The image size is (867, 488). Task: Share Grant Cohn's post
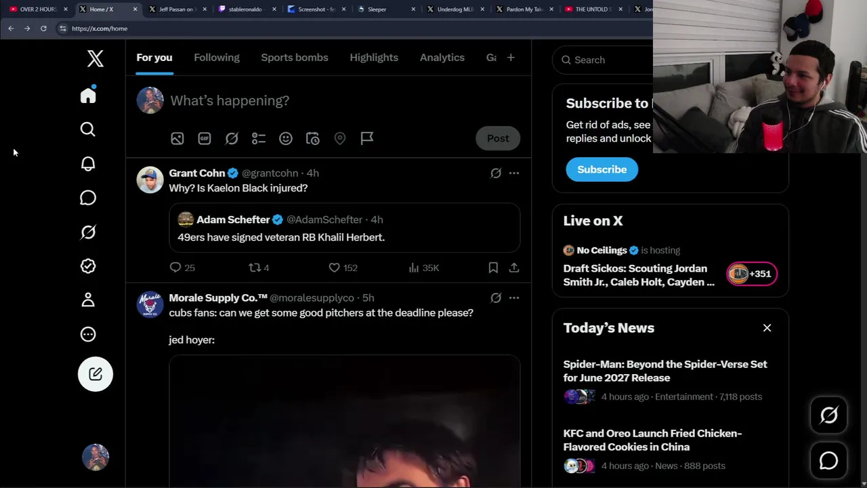point(514,268)
